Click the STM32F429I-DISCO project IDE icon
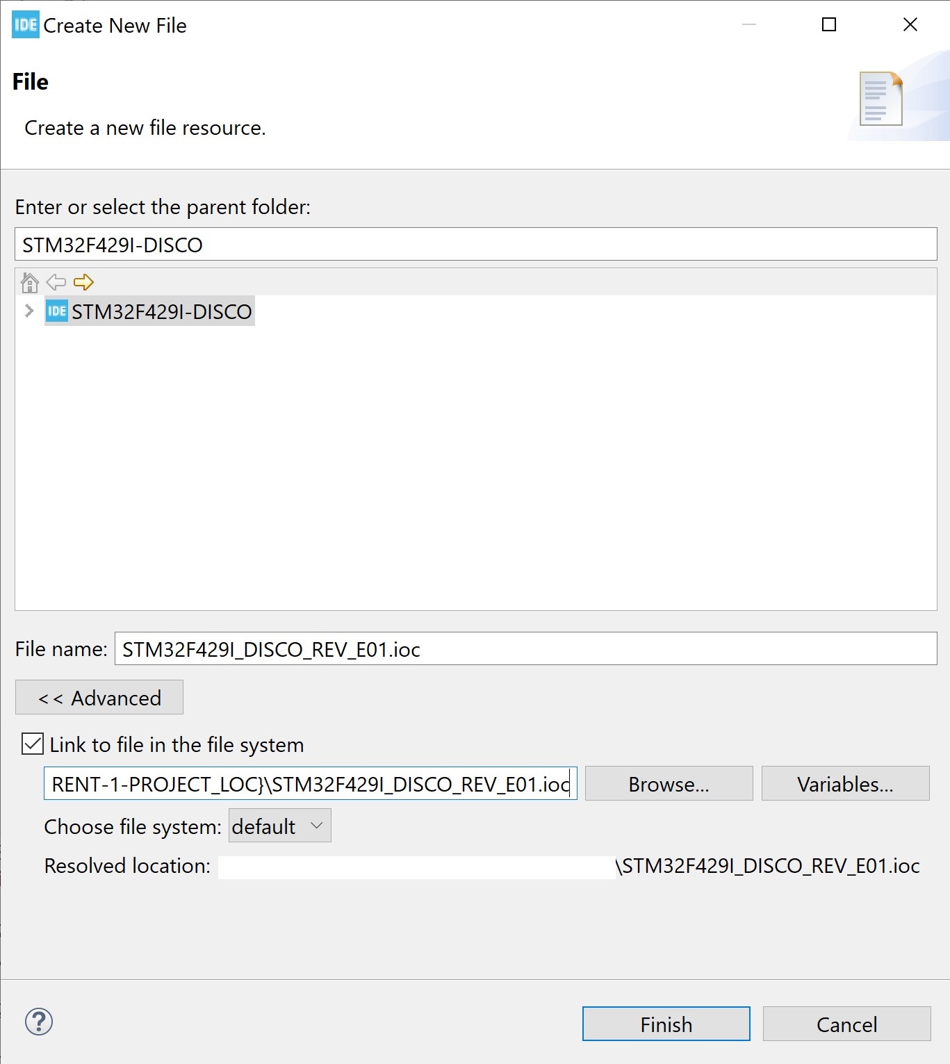 [x=57, y=311]
